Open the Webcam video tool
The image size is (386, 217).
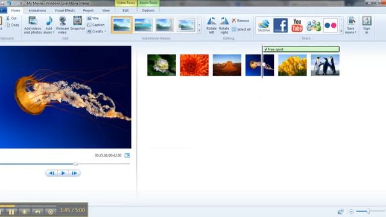62,25
